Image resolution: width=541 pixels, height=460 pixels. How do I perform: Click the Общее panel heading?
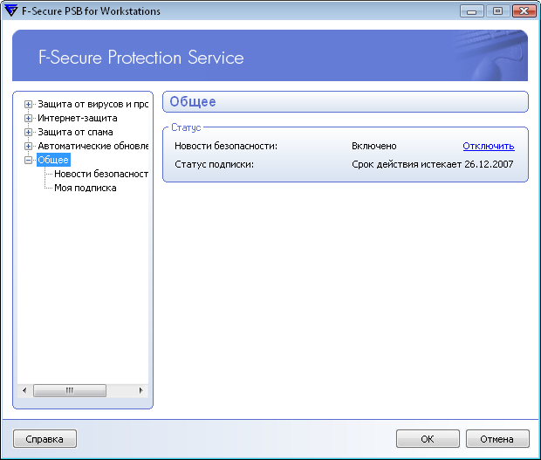pyautogui.click(x=193, y=102)
